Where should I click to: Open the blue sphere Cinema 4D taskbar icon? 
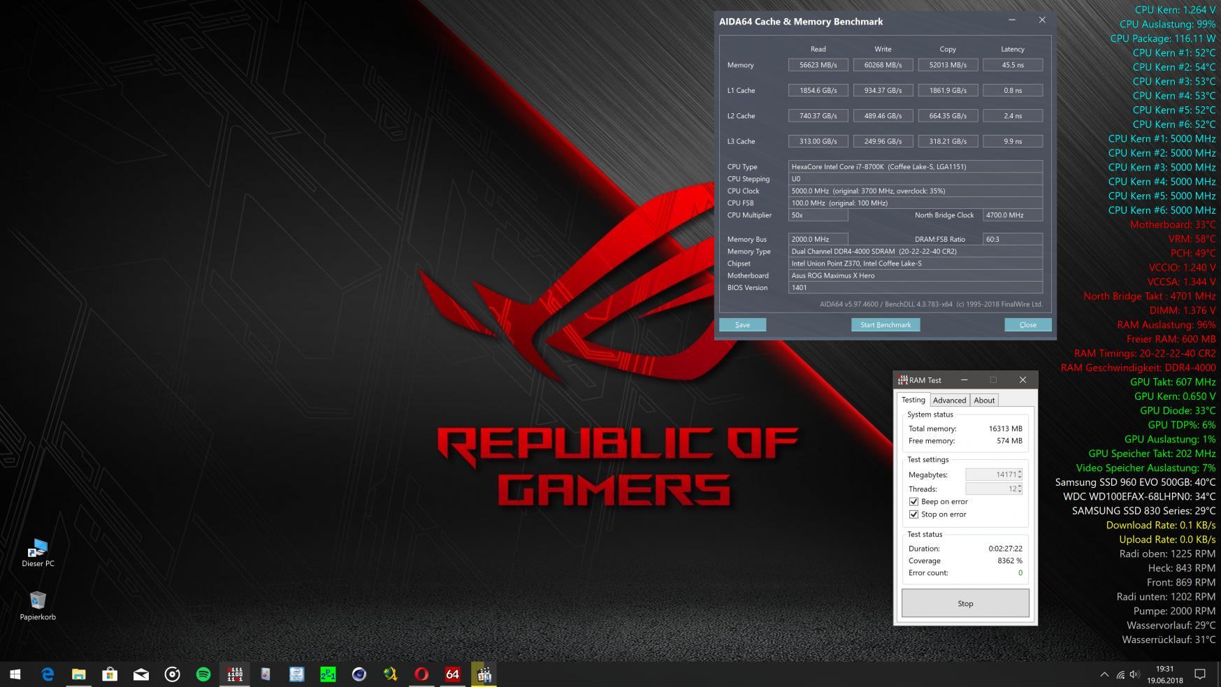tap(359, 674)
